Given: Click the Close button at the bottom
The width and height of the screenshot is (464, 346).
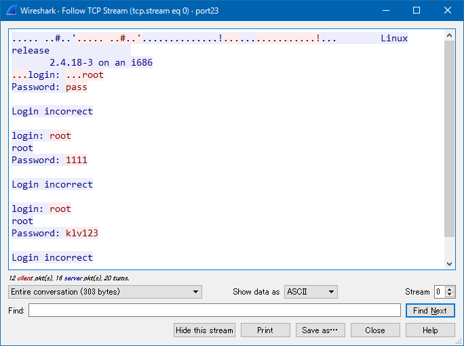Looking at the screenshot, I should pos(375,330).
